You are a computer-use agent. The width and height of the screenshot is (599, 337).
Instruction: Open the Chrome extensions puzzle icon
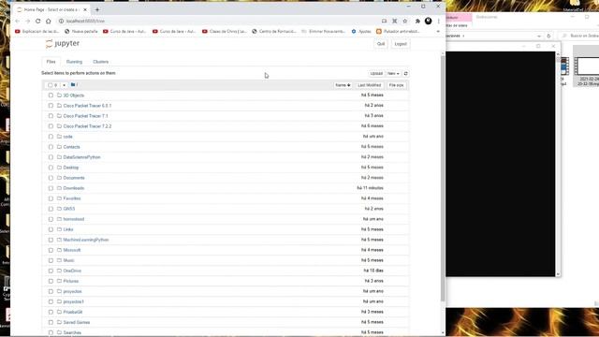click(x=417, y=21)
